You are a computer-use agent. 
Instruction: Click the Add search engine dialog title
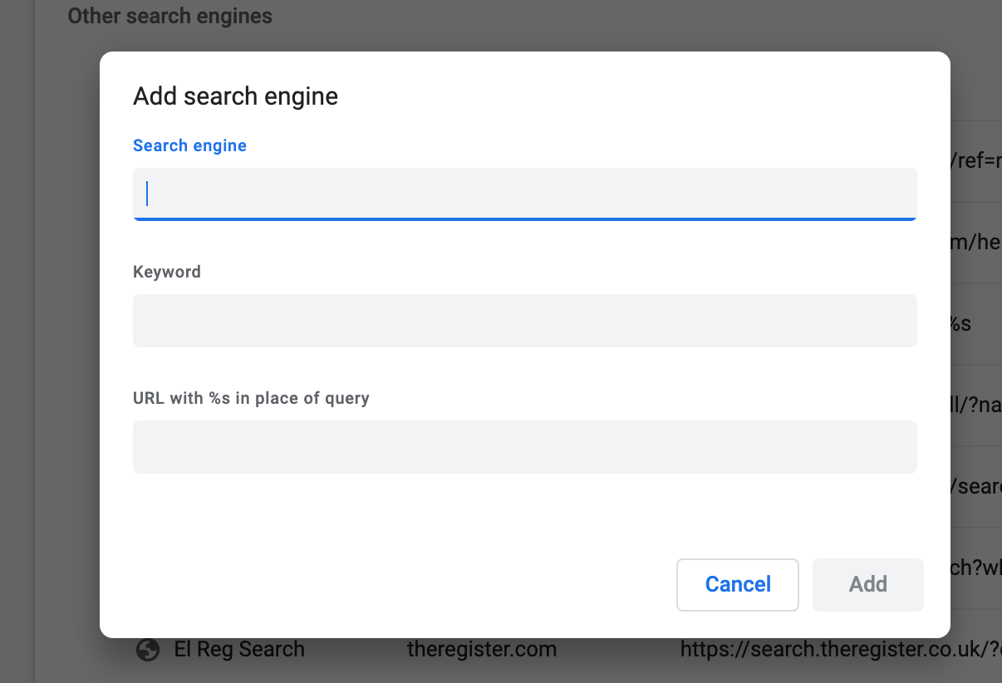tap(235, 96)
